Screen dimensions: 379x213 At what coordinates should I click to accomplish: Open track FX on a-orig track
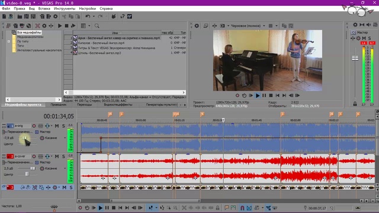point(47,126)
